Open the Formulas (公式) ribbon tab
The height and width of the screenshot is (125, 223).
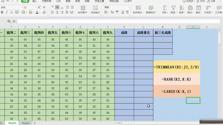pos(58,1)
